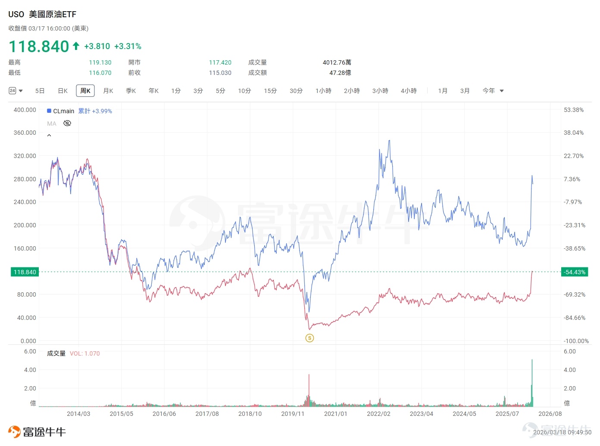Image resolution: width=600 pixels, height=446 pixels.
Task: Open the 季K quarterly chart tab
Action: coord(131,91)
